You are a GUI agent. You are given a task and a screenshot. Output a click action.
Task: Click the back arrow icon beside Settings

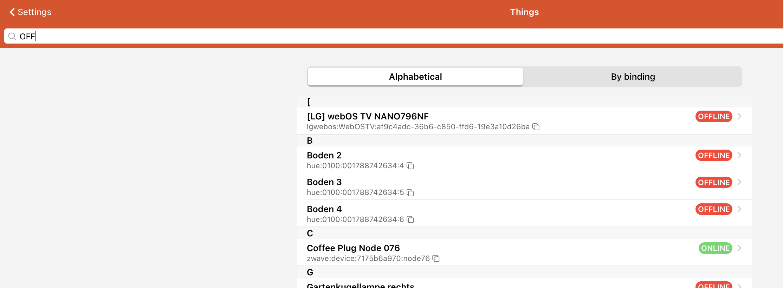tap(12, 12)
